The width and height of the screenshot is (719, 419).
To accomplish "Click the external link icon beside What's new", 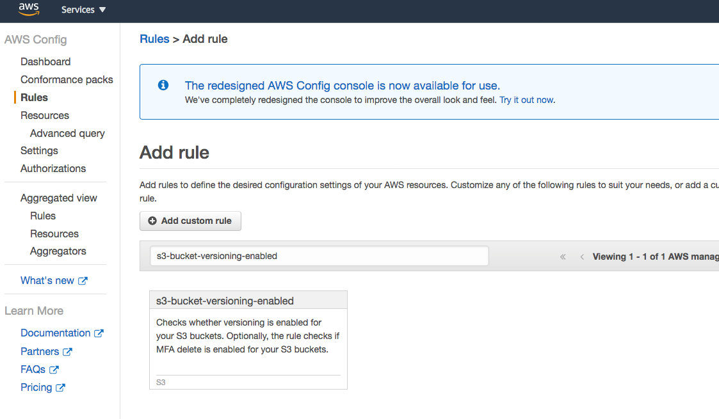I will (83, 280).
